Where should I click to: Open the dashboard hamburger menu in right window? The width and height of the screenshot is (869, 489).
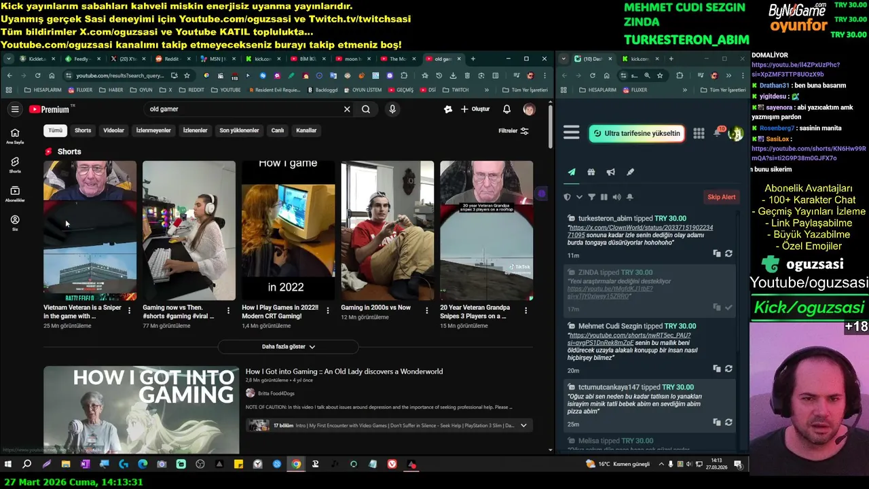point(572,133)
